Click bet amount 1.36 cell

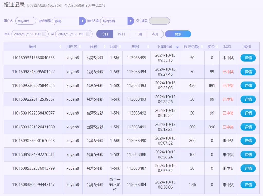[x=192, y=185]
